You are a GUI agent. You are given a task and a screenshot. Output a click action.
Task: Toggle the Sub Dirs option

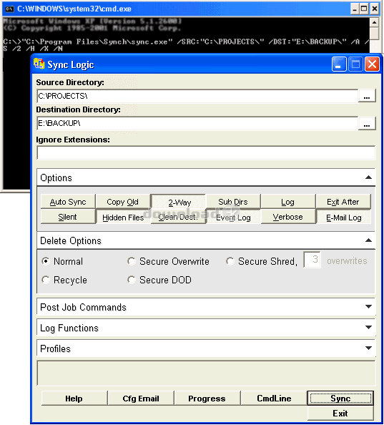[x=233, y=202]
